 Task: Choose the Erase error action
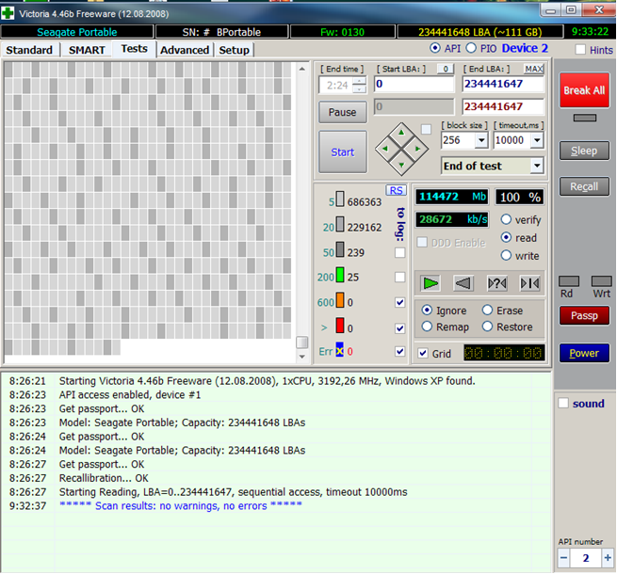(487, 311)
